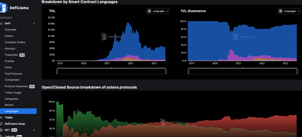302x137 pixels.
Task: Open Categories in the sidebar
Action: coord(11,99)
